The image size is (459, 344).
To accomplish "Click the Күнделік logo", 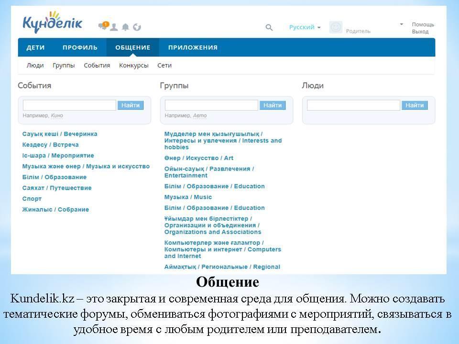I will [53, 22].
